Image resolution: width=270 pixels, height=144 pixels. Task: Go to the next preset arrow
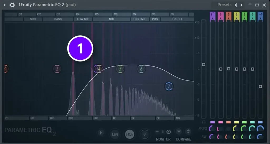pyautogui.click(x=242, y=5)
